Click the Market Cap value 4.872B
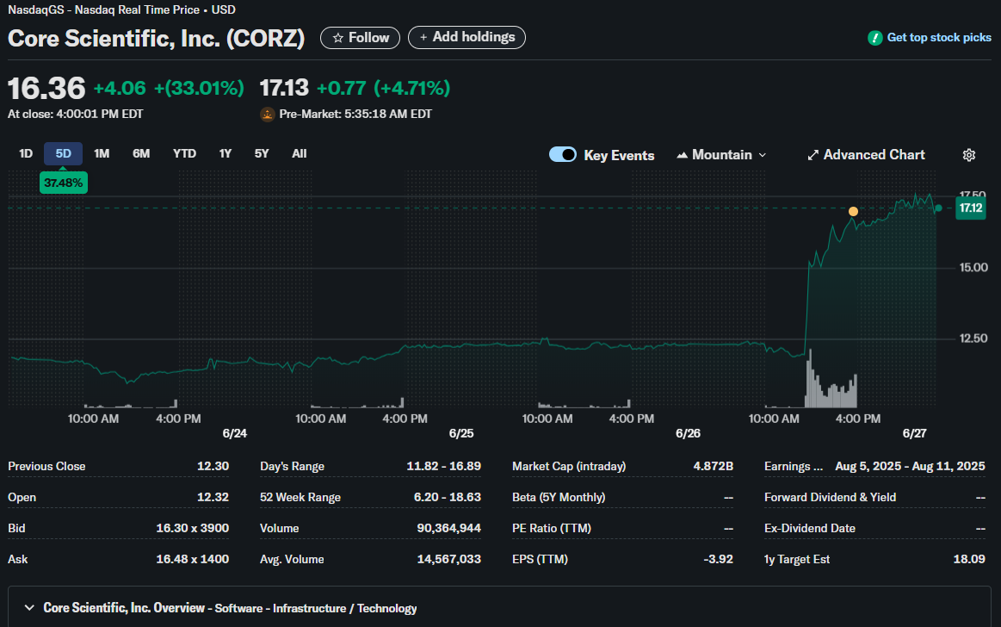The image size is (1001, 627). (x=713, y=467)
